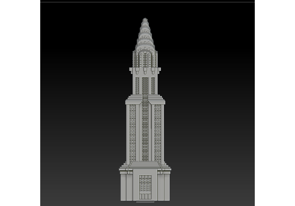Click the left wing of the building base
Screen dimensions: 295x206
127,186
